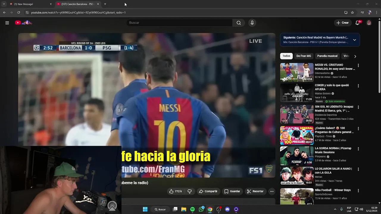Click the search magnifier button

pos(239,23)
